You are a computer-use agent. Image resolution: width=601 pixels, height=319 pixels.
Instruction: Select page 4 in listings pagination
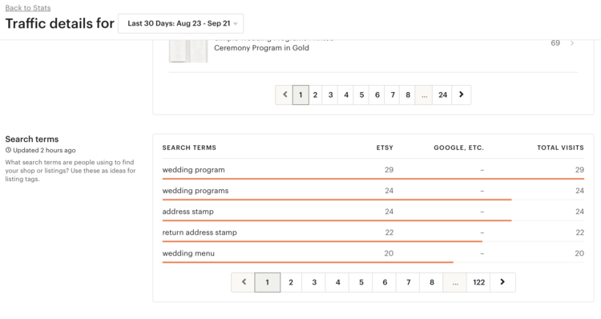346,95
